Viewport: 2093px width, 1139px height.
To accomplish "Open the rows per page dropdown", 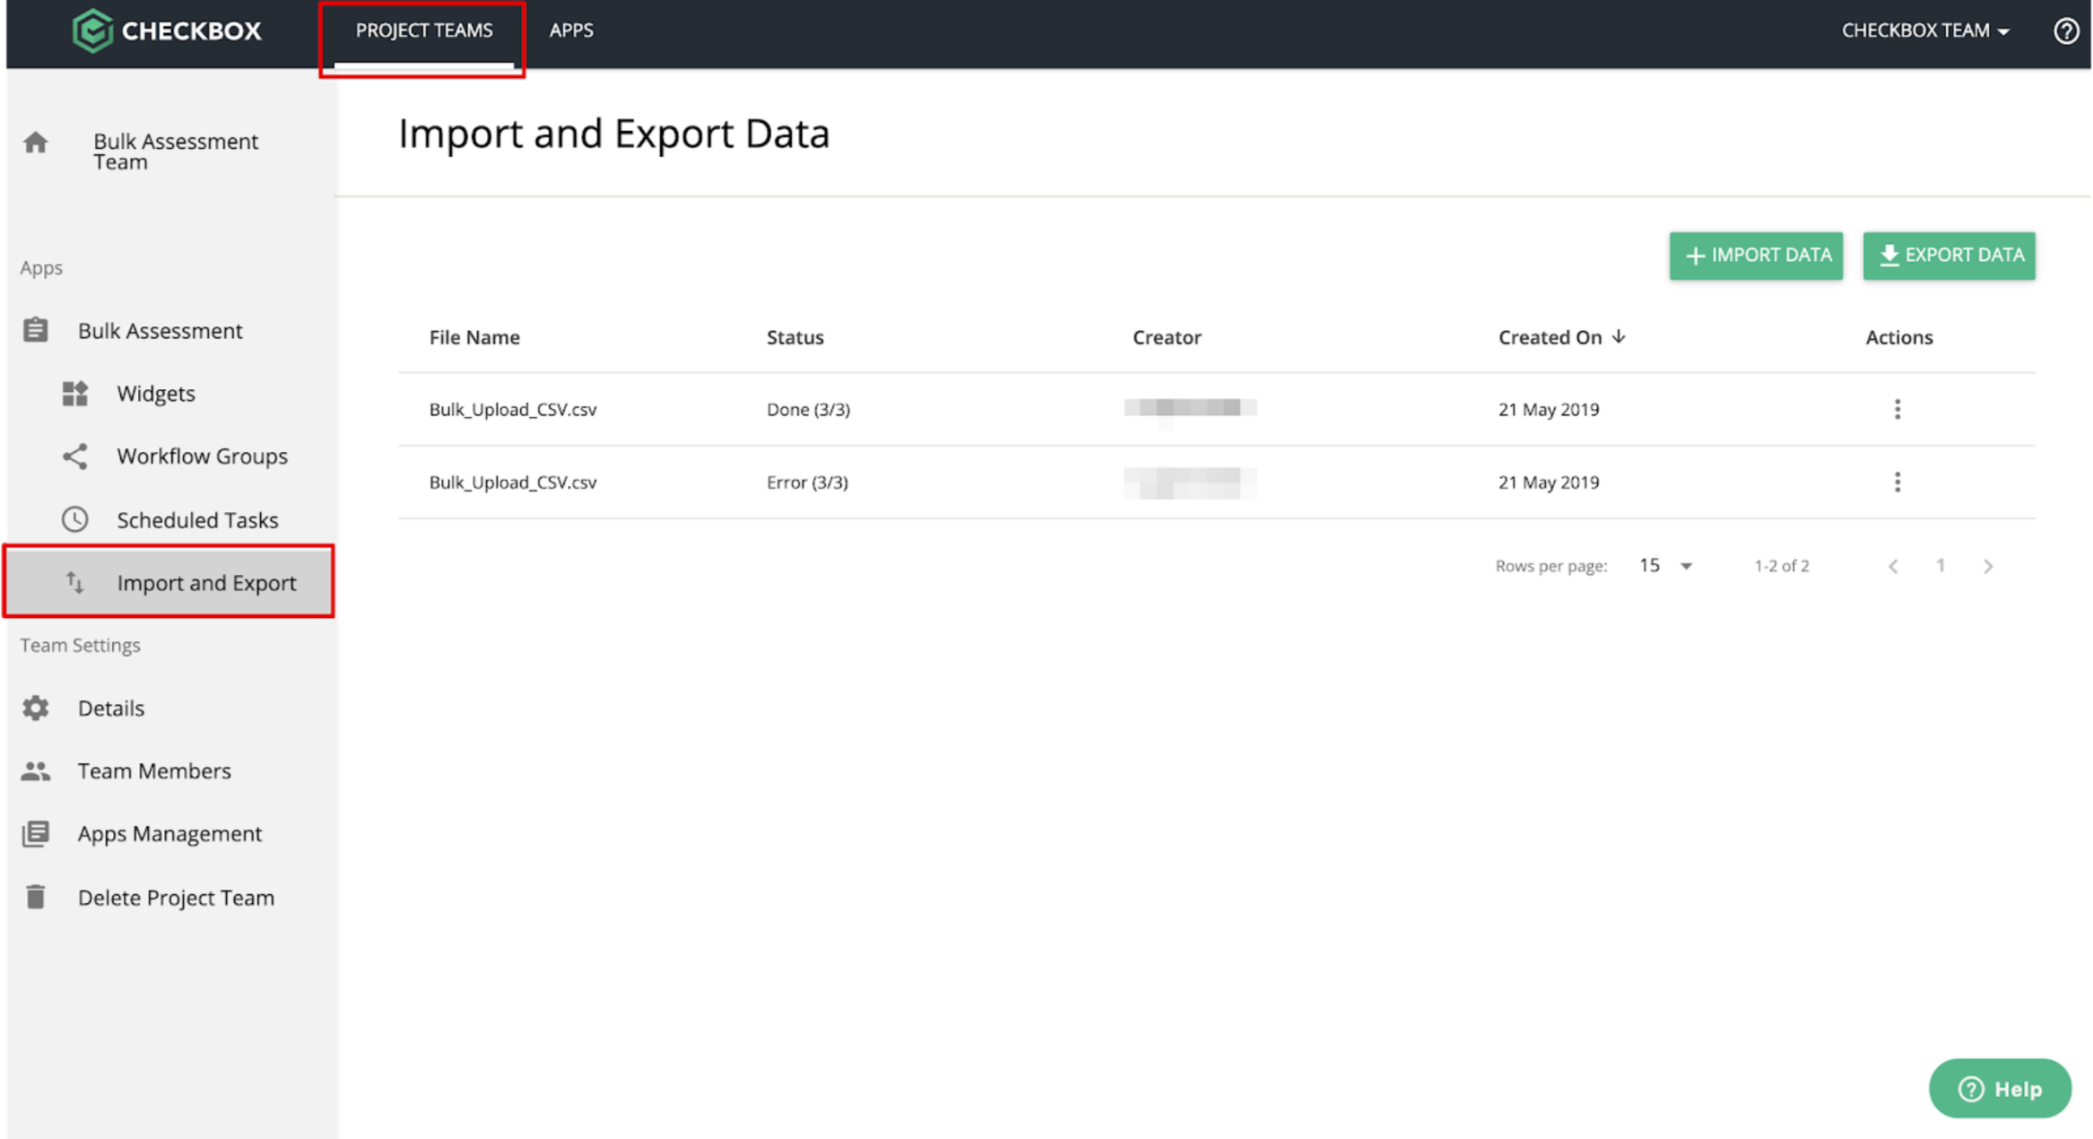I will coord(1665,566).
